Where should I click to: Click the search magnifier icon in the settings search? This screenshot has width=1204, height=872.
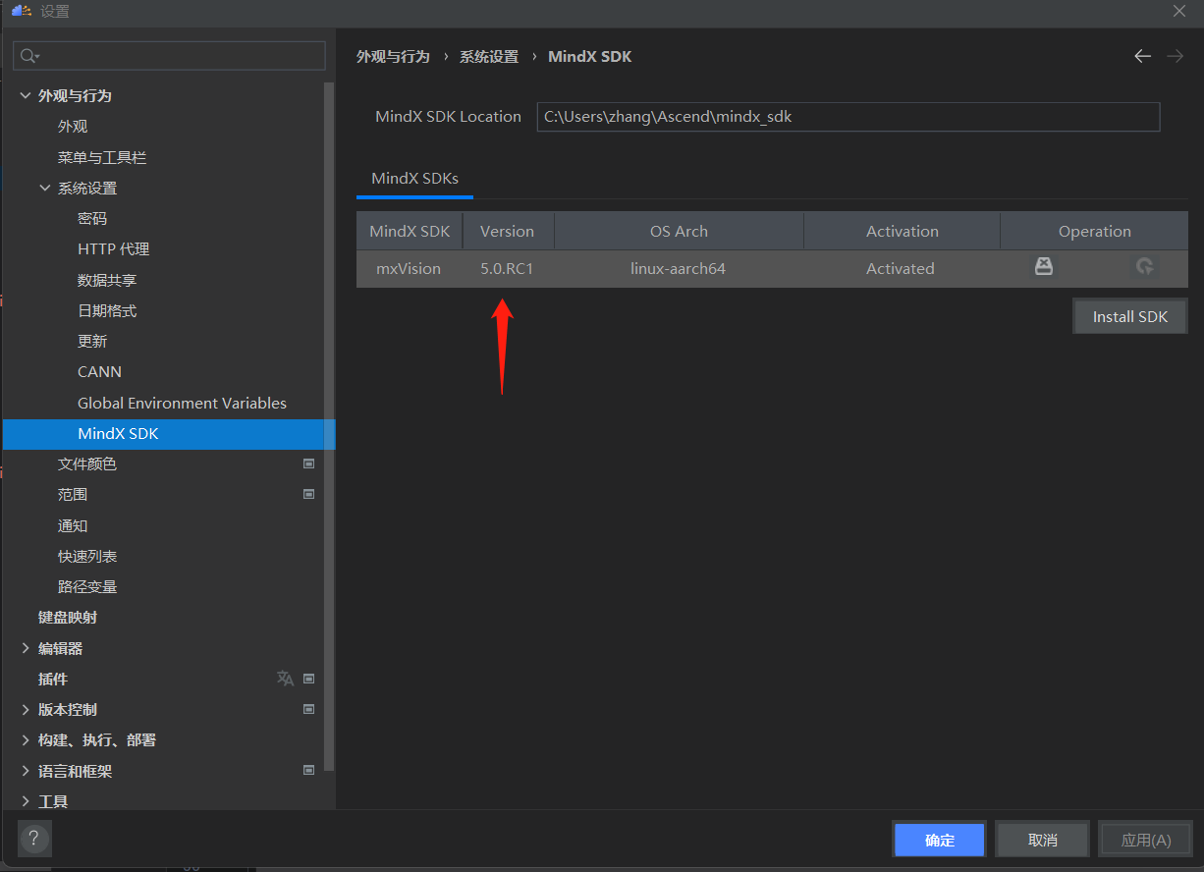[x=28, y=56]
